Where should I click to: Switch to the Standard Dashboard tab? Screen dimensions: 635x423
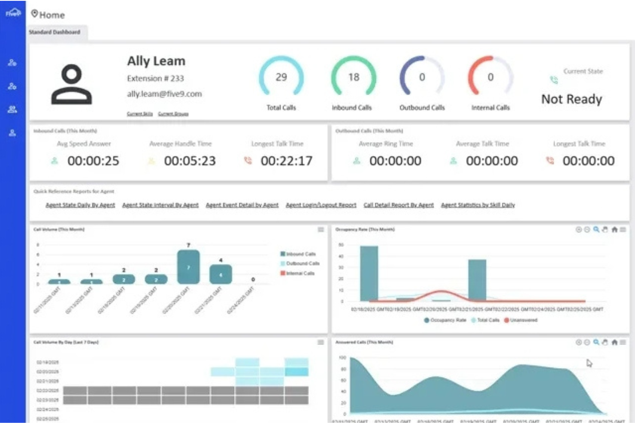coord(55,32)
